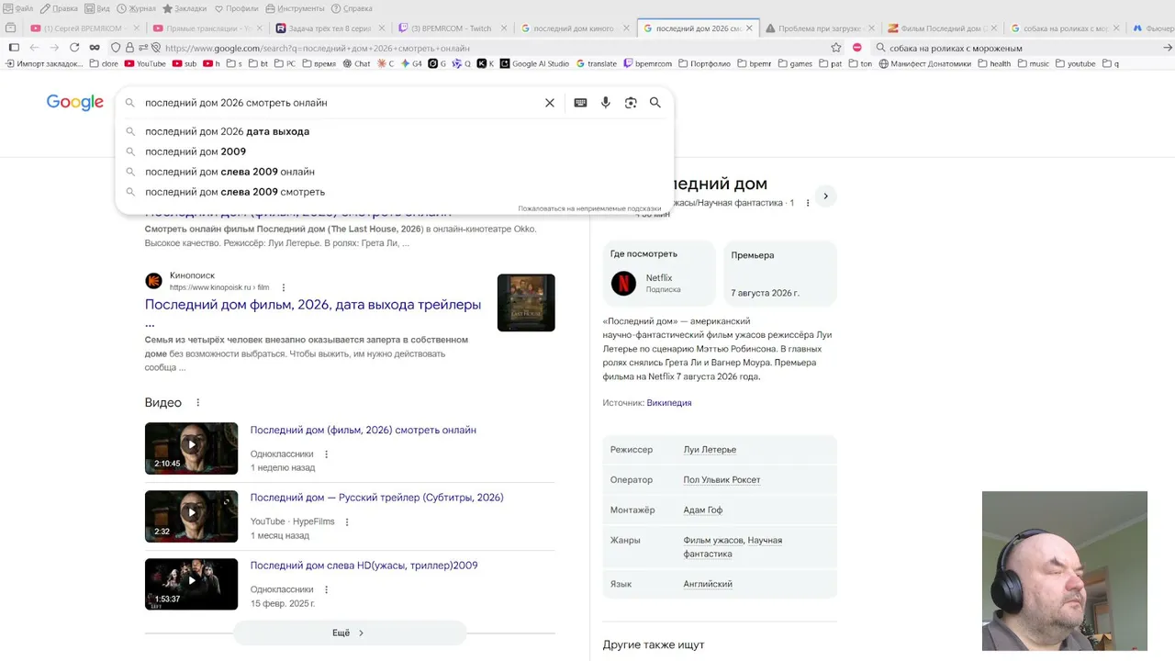Screen dimensions: 1175x661
Task: Open the Правка menu
Action: pos(59,8)
